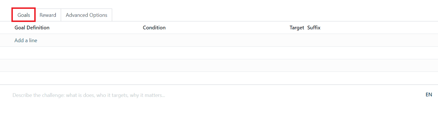Click the Suffix column header
This screenshot has width=438, height=122.
314,28
